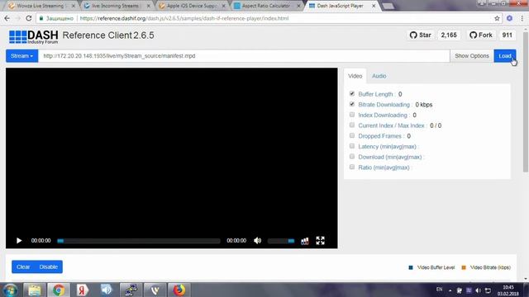Click the video seek bar
529x297 pixels.
pyautogui.click(x=139, y=241)
